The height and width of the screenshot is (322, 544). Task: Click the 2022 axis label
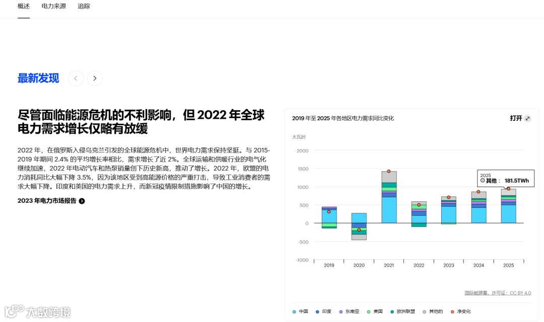tap(419, 265)
